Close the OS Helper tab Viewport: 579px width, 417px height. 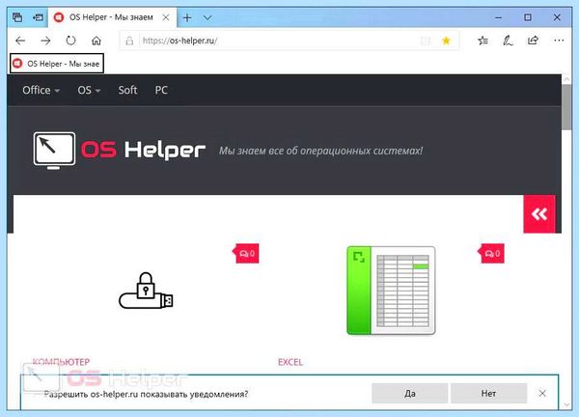166,17
